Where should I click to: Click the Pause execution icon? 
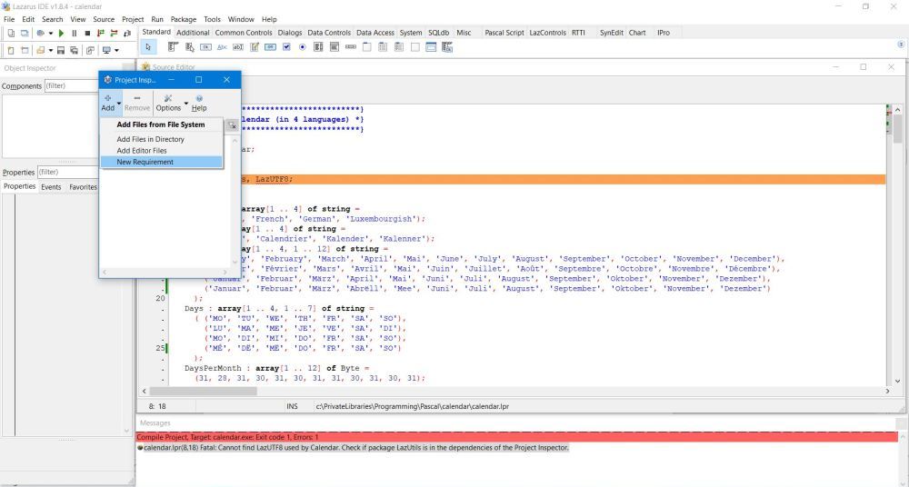[x=75, y=33]
